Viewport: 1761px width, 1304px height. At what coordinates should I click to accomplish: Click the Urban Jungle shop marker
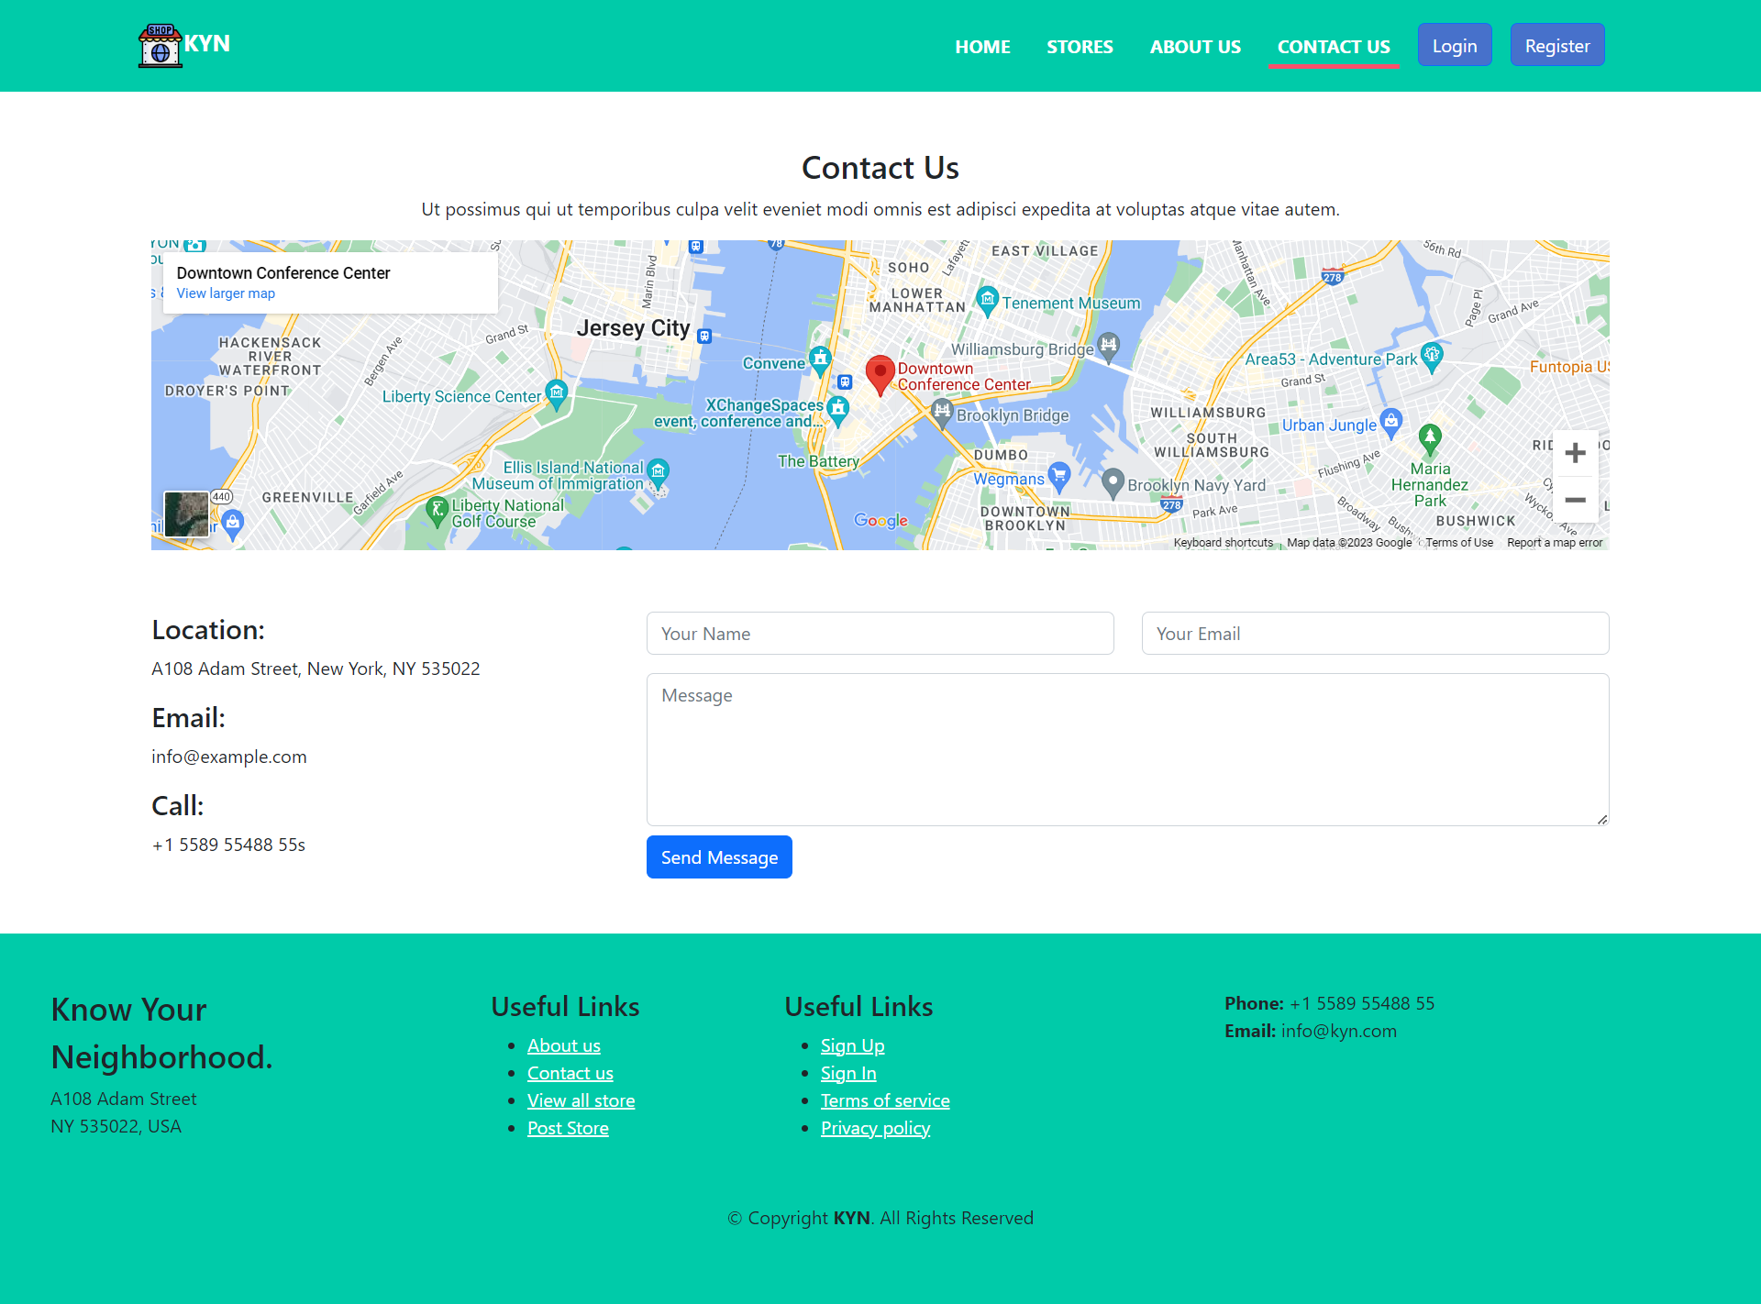click(x=1391, y=423)
